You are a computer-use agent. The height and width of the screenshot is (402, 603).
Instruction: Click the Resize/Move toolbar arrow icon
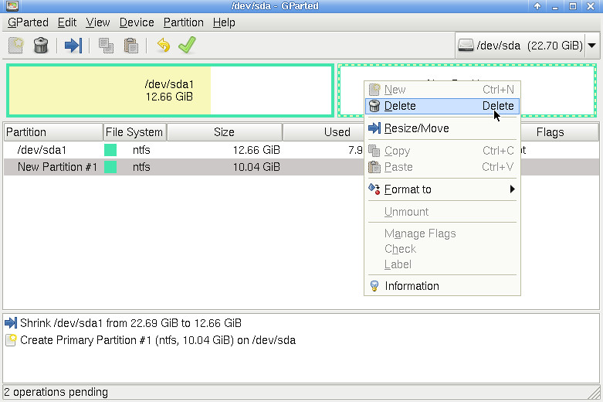point(73,46)
